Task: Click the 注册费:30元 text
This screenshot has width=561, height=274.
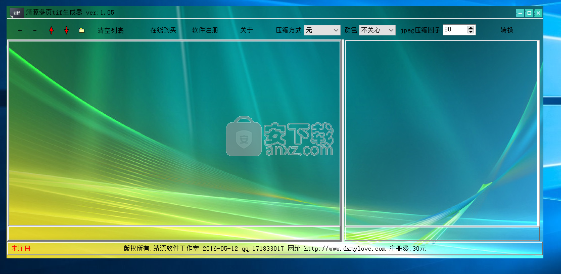Action: click(407, 249)
